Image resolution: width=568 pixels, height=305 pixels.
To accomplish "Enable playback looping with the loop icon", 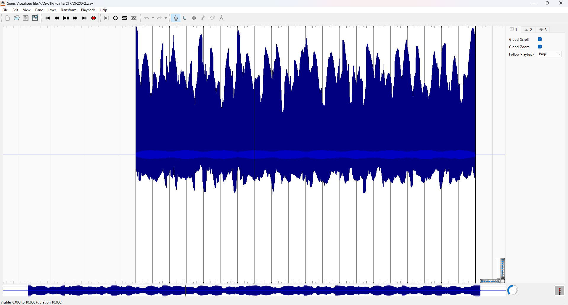I will click(115, 18).
